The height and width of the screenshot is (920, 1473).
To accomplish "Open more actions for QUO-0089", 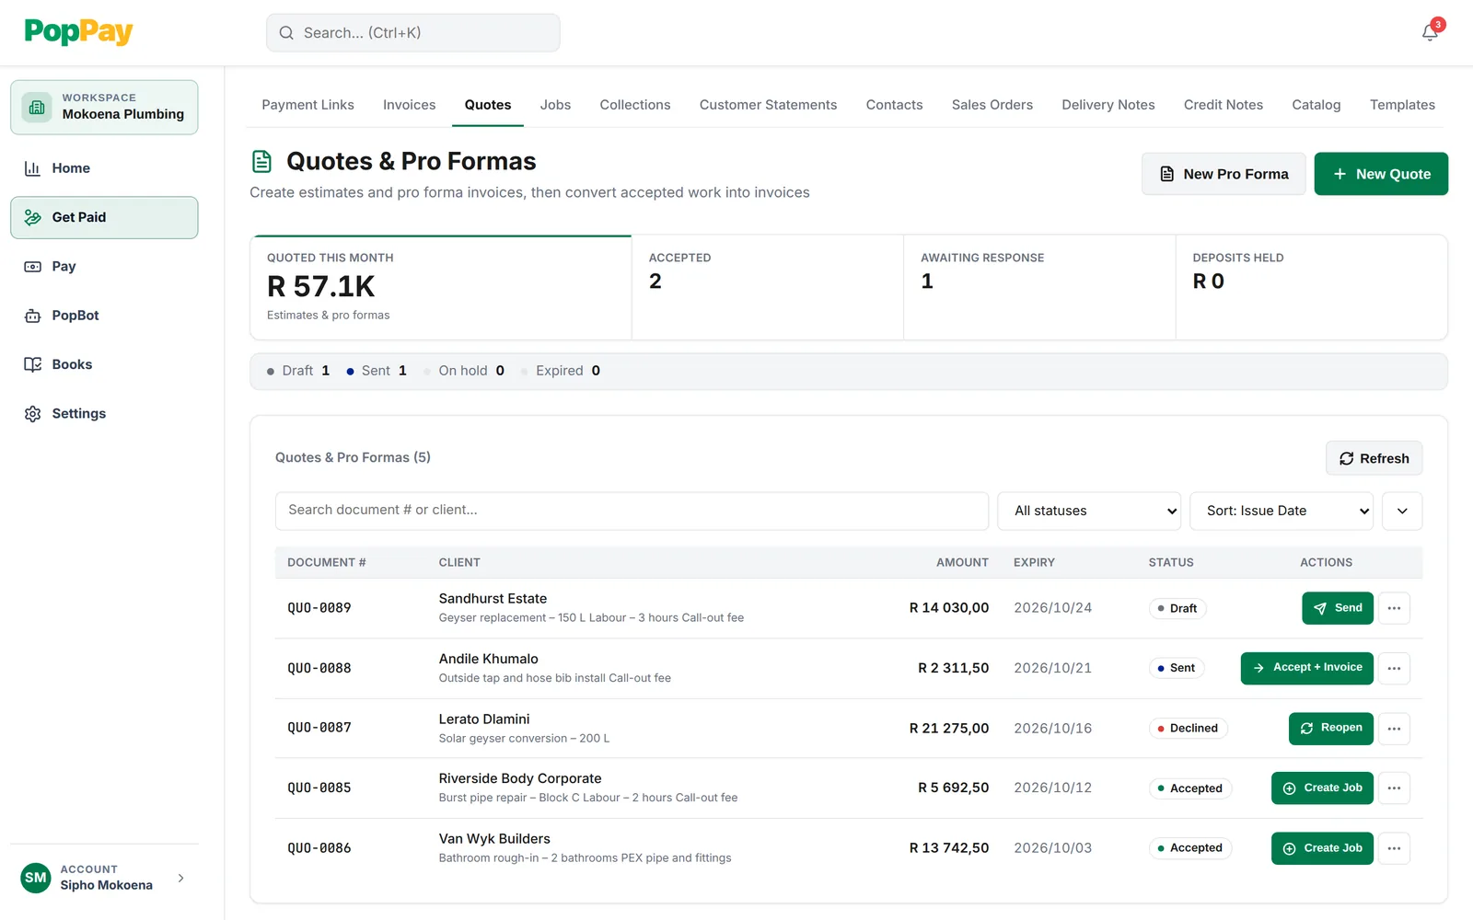I will (1394, 608).
